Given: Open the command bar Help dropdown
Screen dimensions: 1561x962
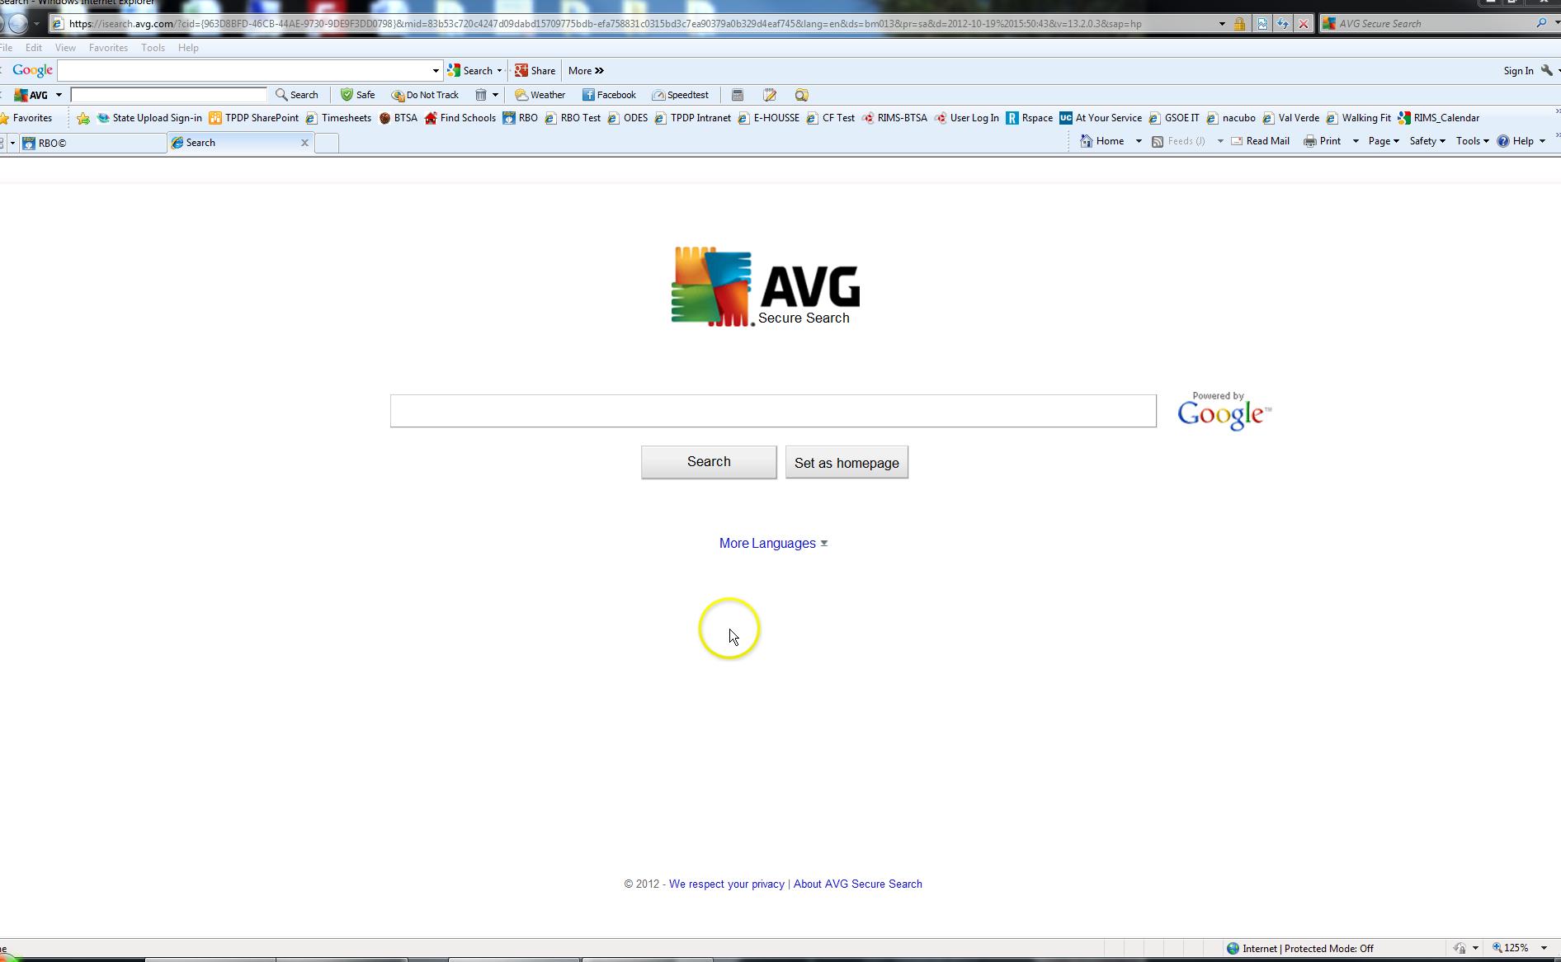Looking at the screenshot, I should (1521, 141).
